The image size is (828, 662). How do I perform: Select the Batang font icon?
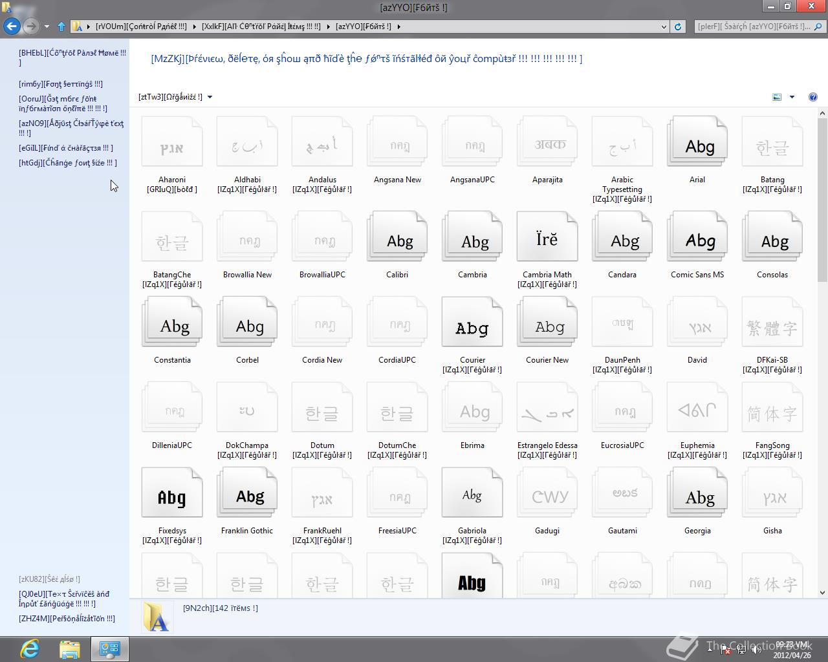click(x=772, y=142)
